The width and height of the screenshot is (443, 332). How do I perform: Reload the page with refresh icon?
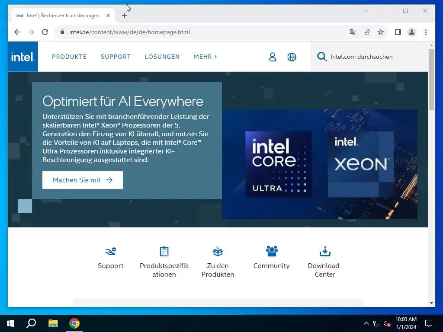(x=45, y=32)
